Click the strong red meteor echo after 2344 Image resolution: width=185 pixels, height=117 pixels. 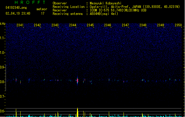click(77, 80)
